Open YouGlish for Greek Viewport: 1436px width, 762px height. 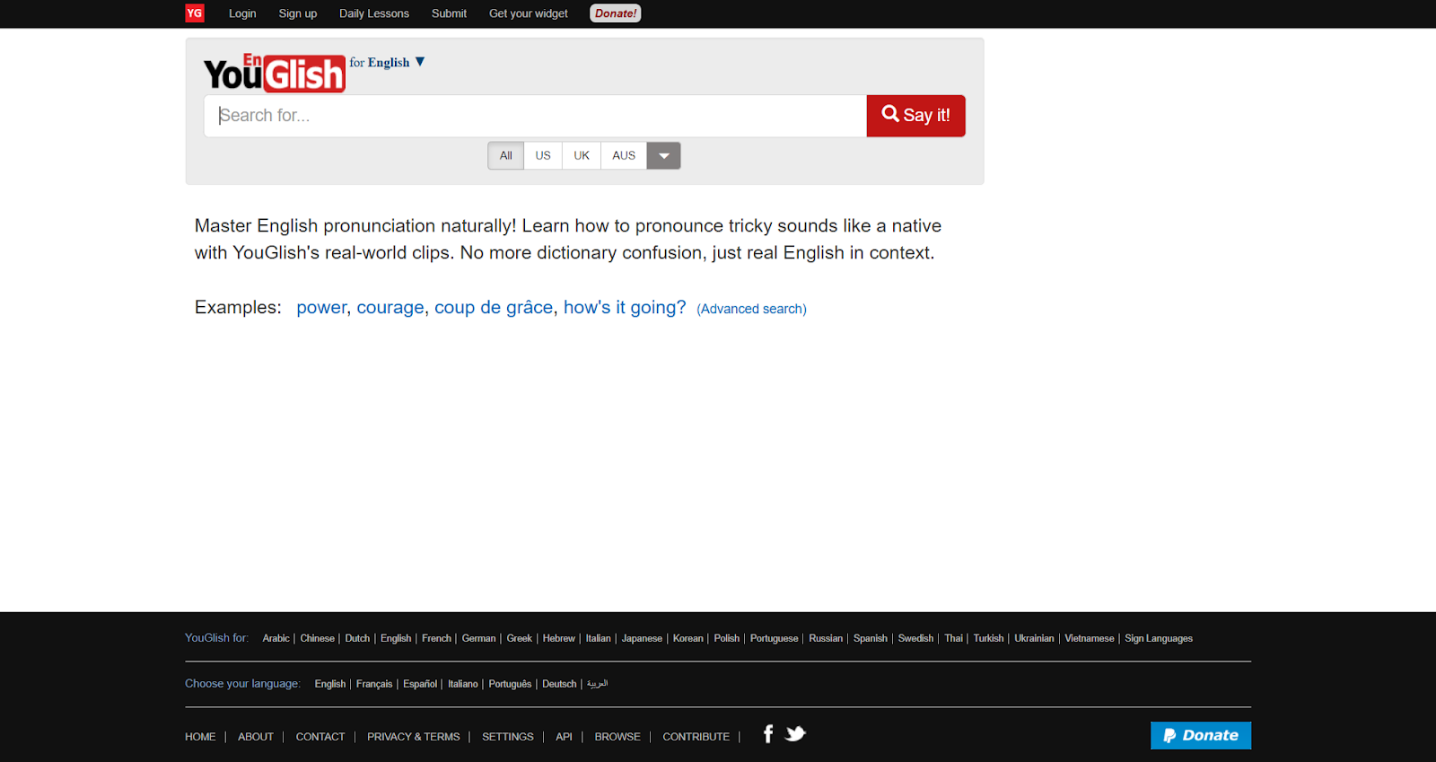tap(519, 638)
